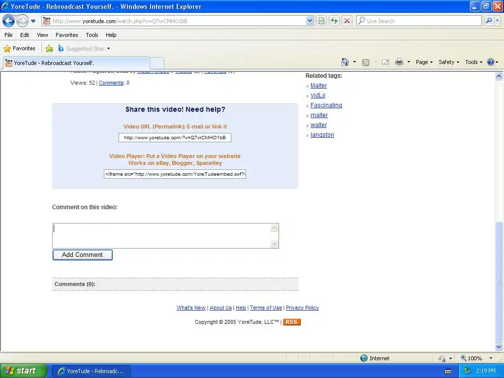Screen dimensions: 504x378
Task: Click the Add Comment button
Action: click(83, 255)
